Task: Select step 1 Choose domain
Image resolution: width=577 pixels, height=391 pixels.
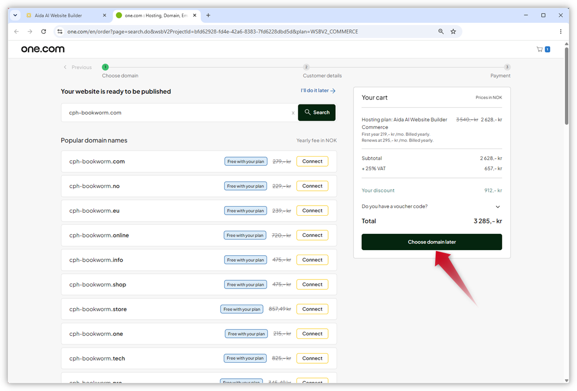Action: (x=105, y=67)
